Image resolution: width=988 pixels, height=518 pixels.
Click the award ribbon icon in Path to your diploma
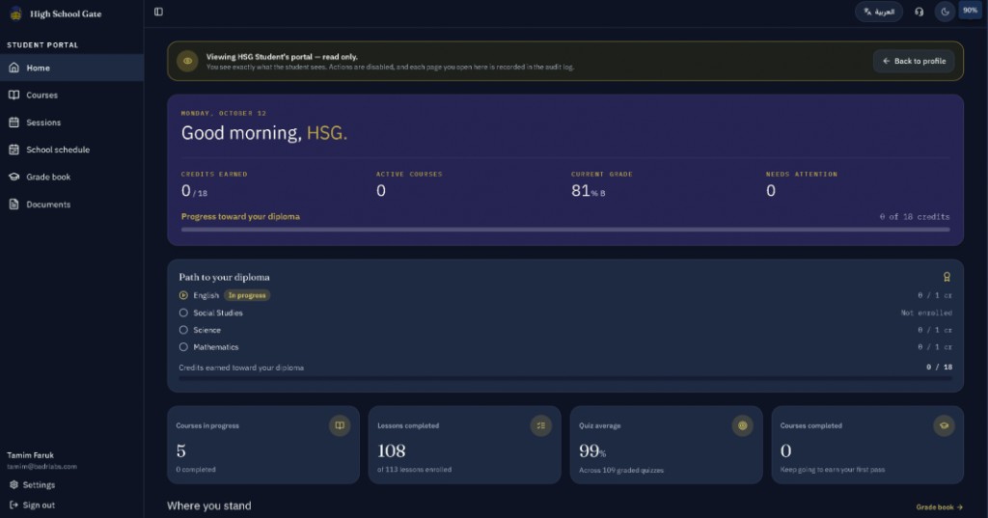[x=947, y=277]
